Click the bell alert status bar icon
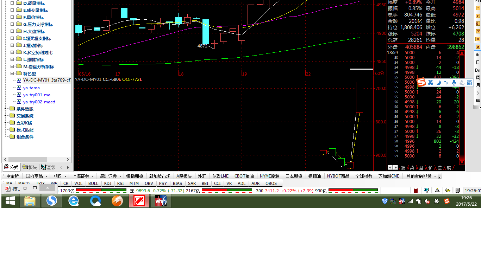Screen dimensions: 481x270 pyautogui.click(x=437, y=191)
